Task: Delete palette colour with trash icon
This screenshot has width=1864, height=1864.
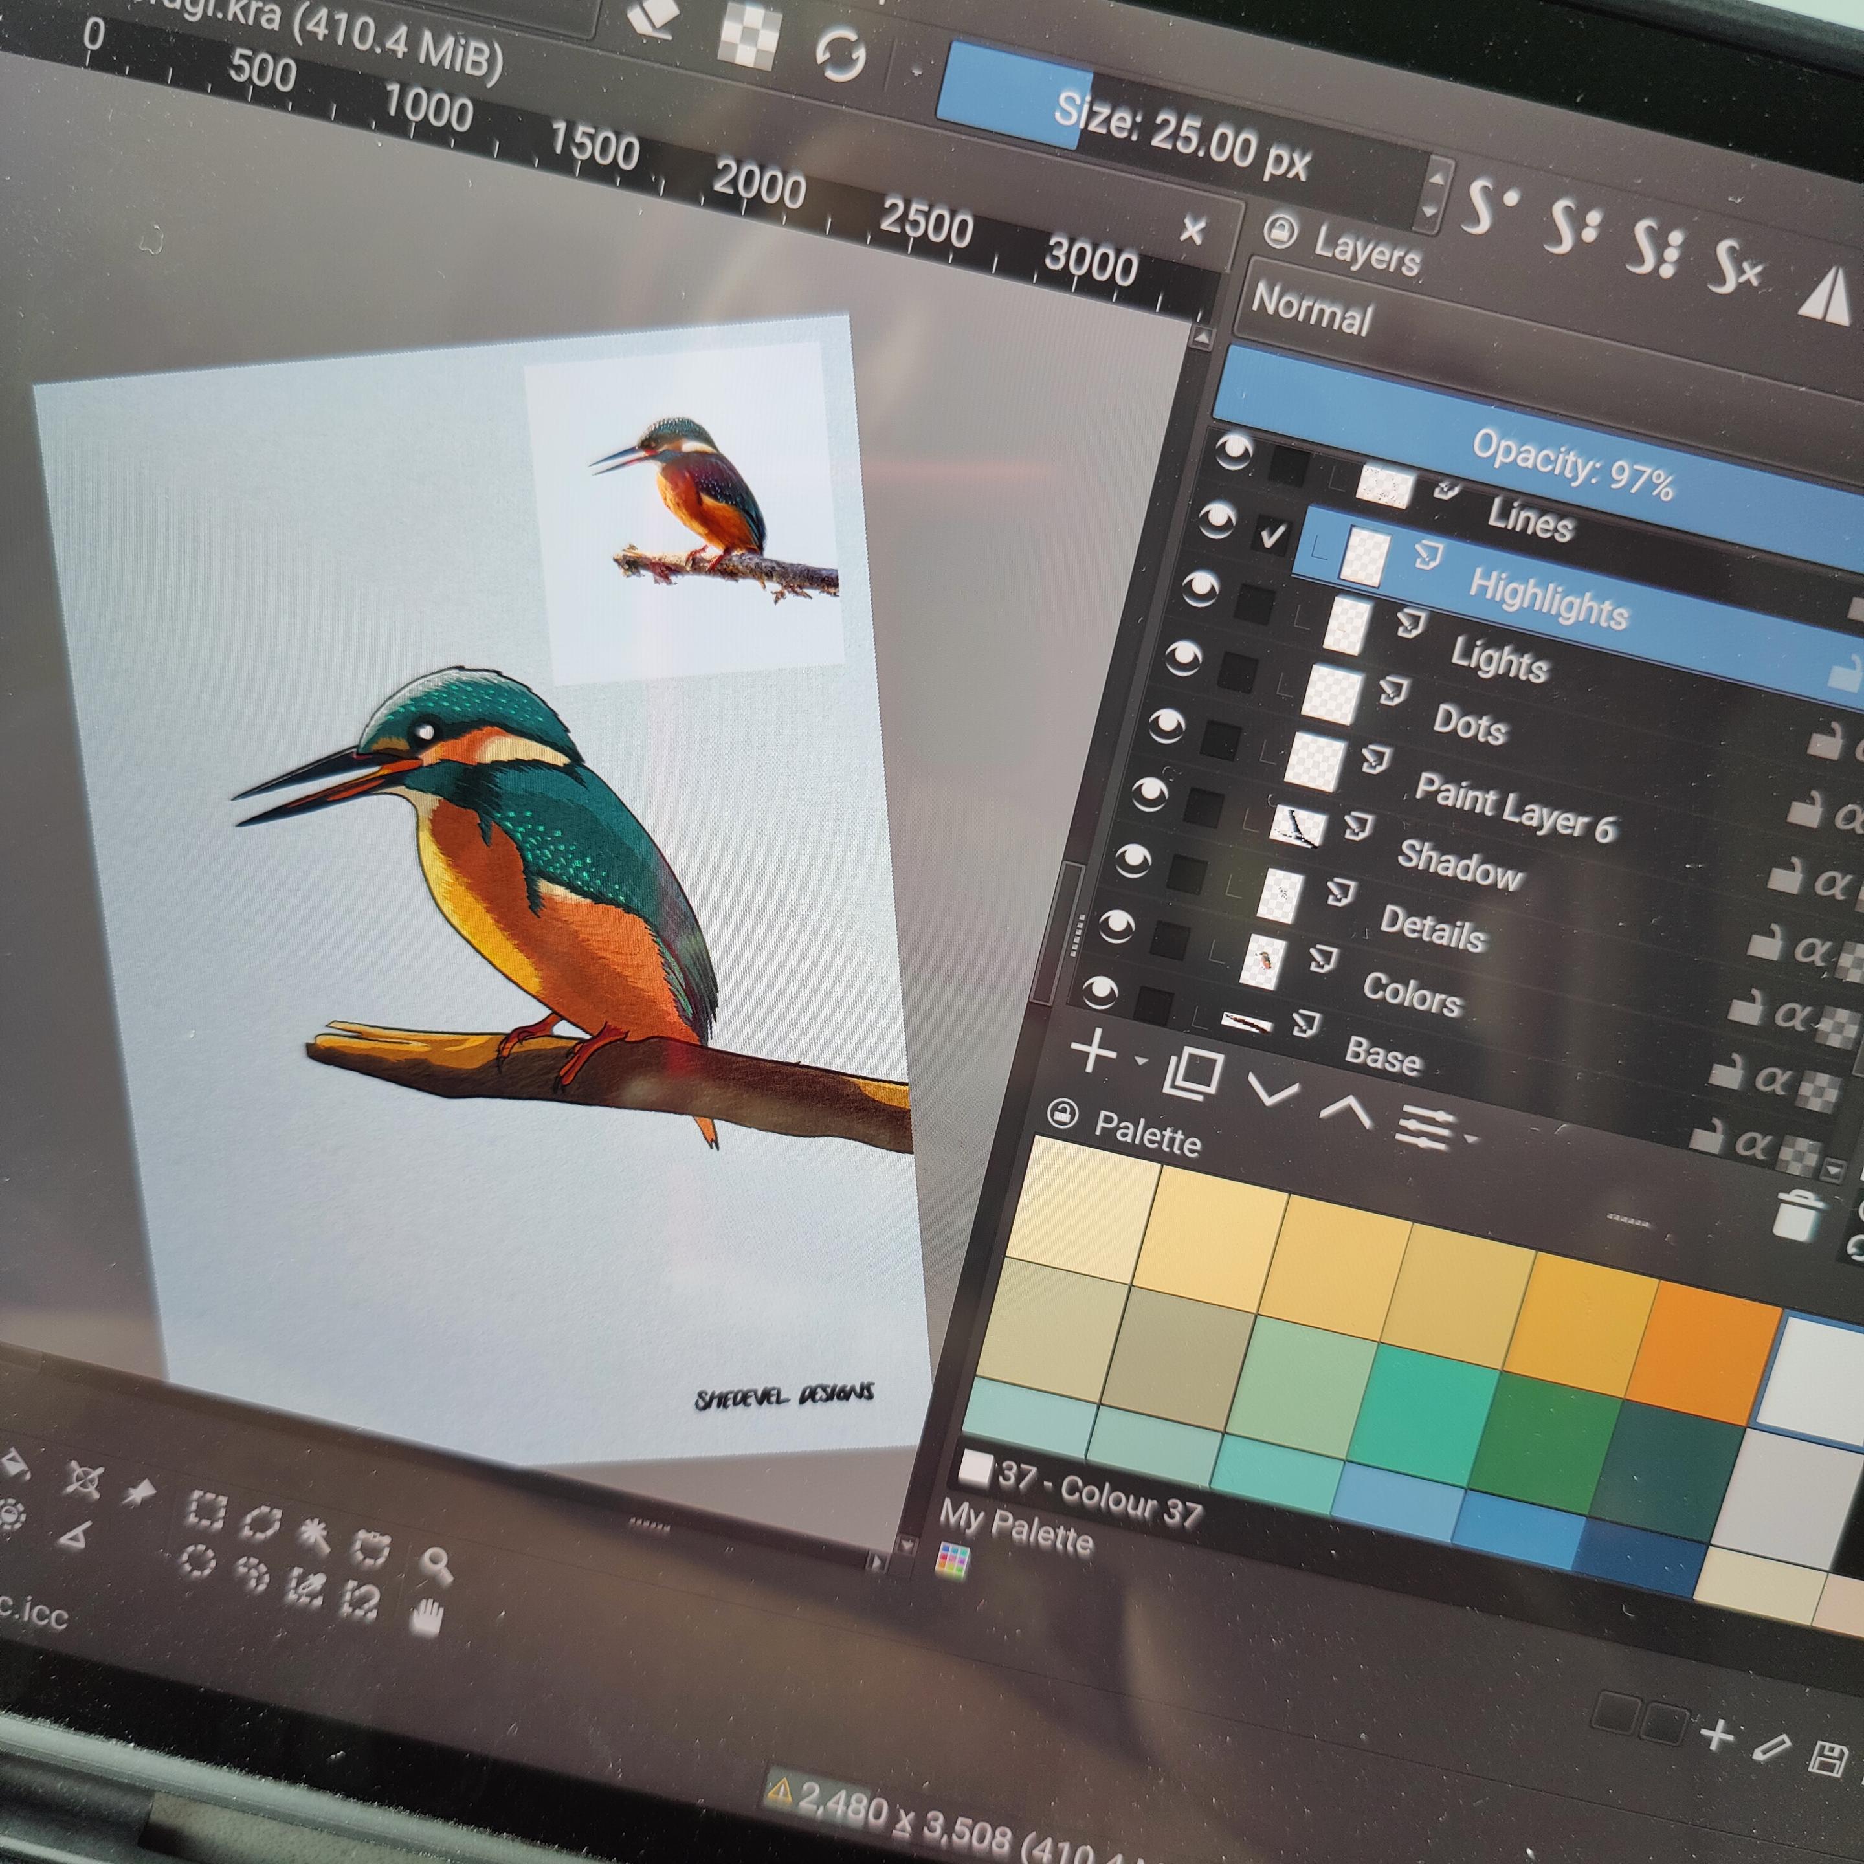Action: 1797,1214
